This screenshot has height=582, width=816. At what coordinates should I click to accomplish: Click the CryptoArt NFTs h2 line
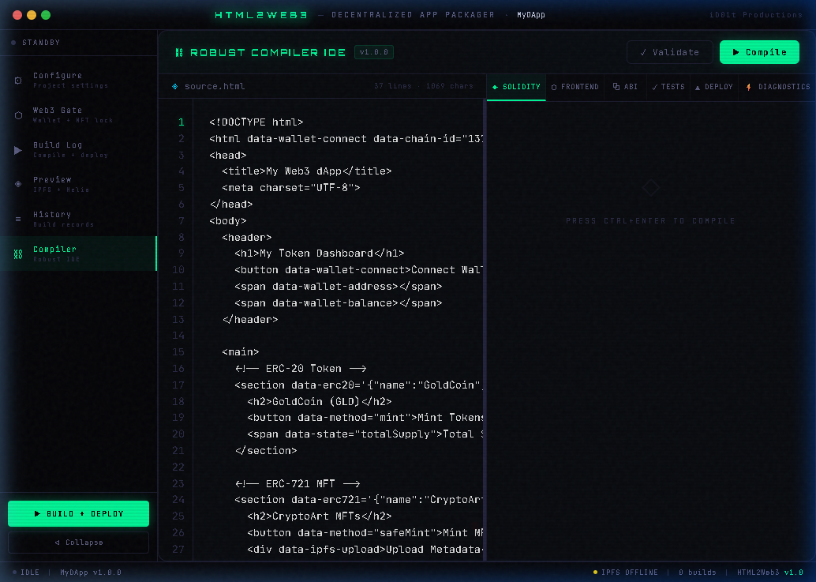[320, 516]
